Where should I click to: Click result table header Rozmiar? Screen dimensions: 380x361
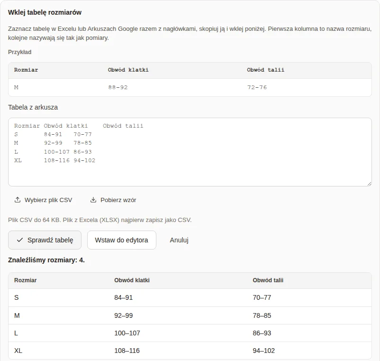point(26,280)
